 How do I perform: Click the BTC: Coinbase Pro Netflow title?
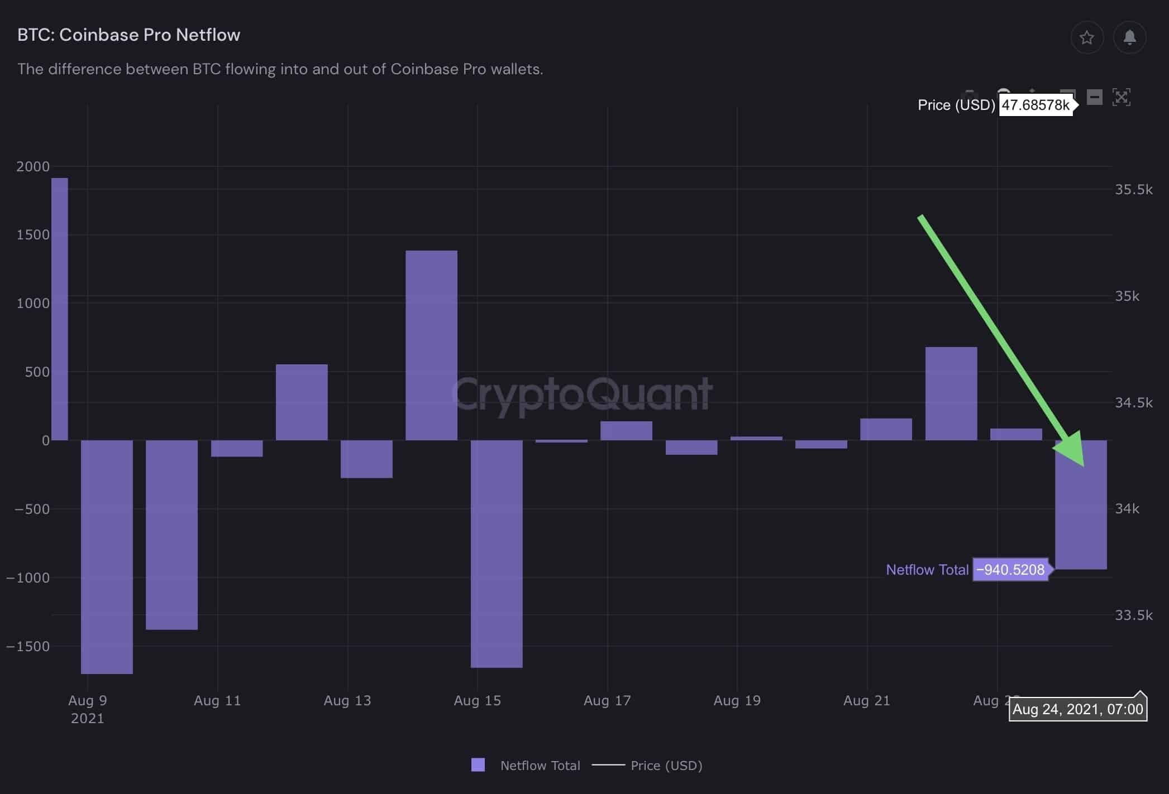128,35
